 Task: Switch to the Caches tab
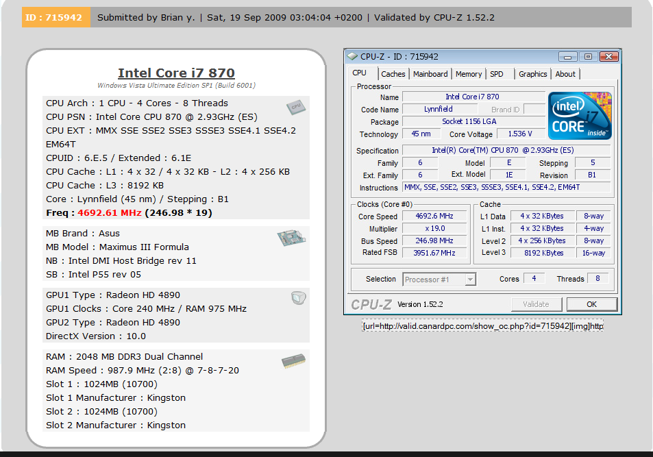tap(393, 74)
